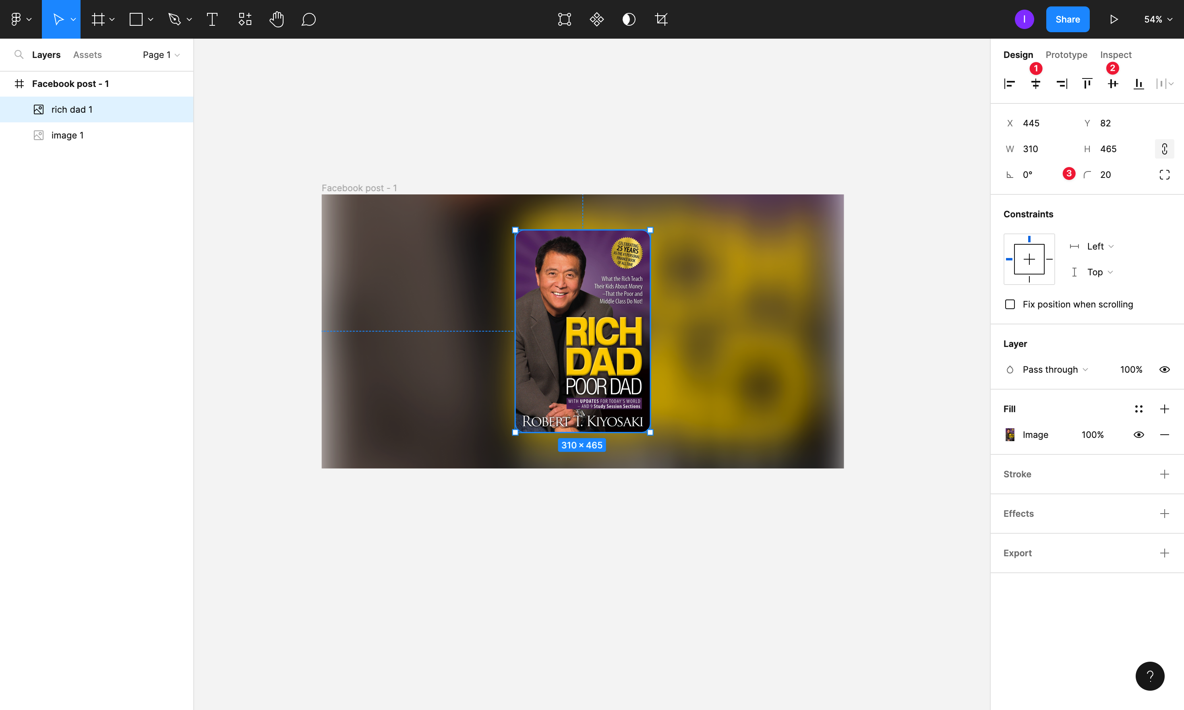Open vertical constraint Top dropdown
Image resolution: width=1184 pixels, height=710 pixels.
(1100, 272)
